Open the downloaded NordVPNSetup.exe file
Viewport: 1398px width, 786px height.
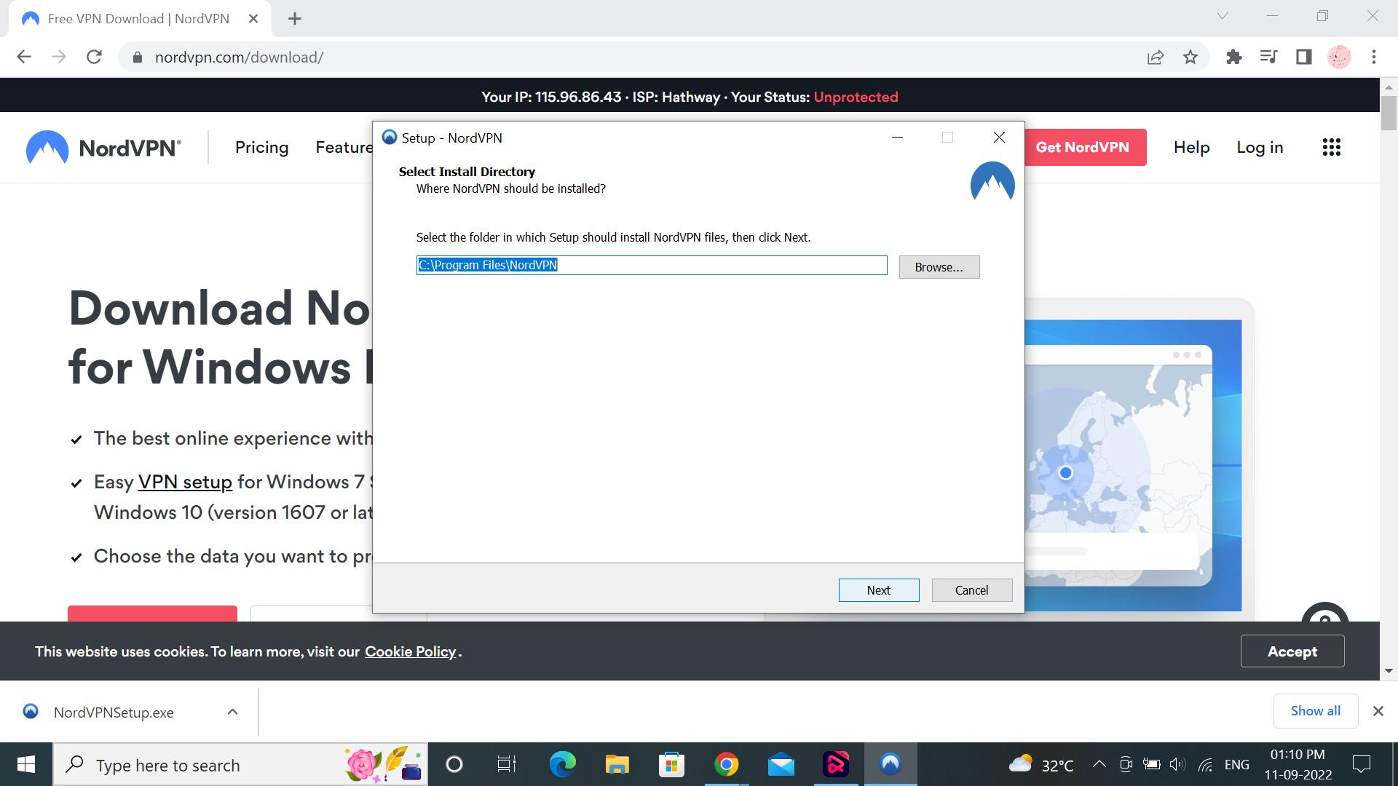pos(114,712)
